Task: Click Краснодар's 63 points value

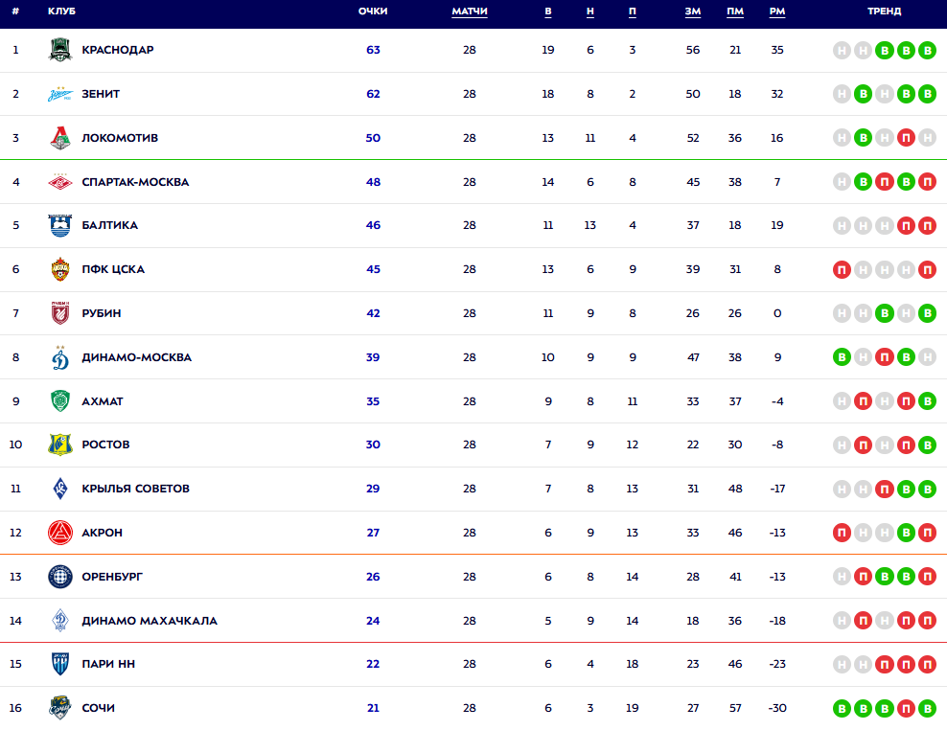Action: (x=373, y=50)
